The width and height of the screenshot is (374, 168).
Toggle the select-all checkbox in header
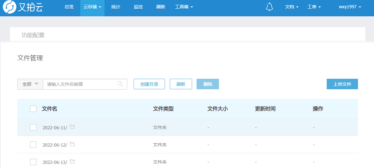pyautogui.click(x=33, y=109)
